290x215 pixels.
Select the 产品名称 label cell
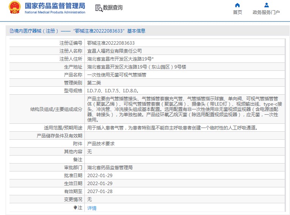pos(73,75)
